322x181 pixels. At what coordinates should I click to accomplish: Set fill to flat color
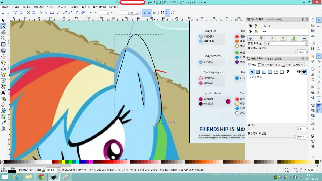[x=258, y=72]
